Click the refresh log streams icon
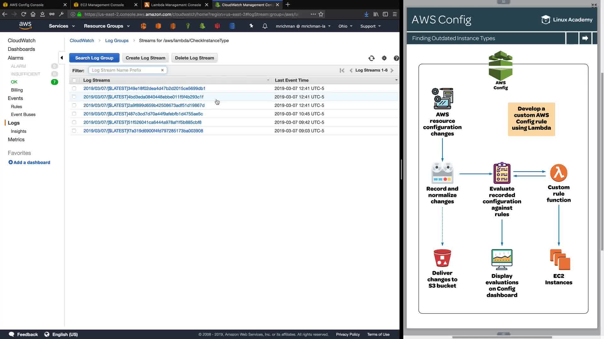604x339 pixels. pyautogui.click(x=372, y=58)
